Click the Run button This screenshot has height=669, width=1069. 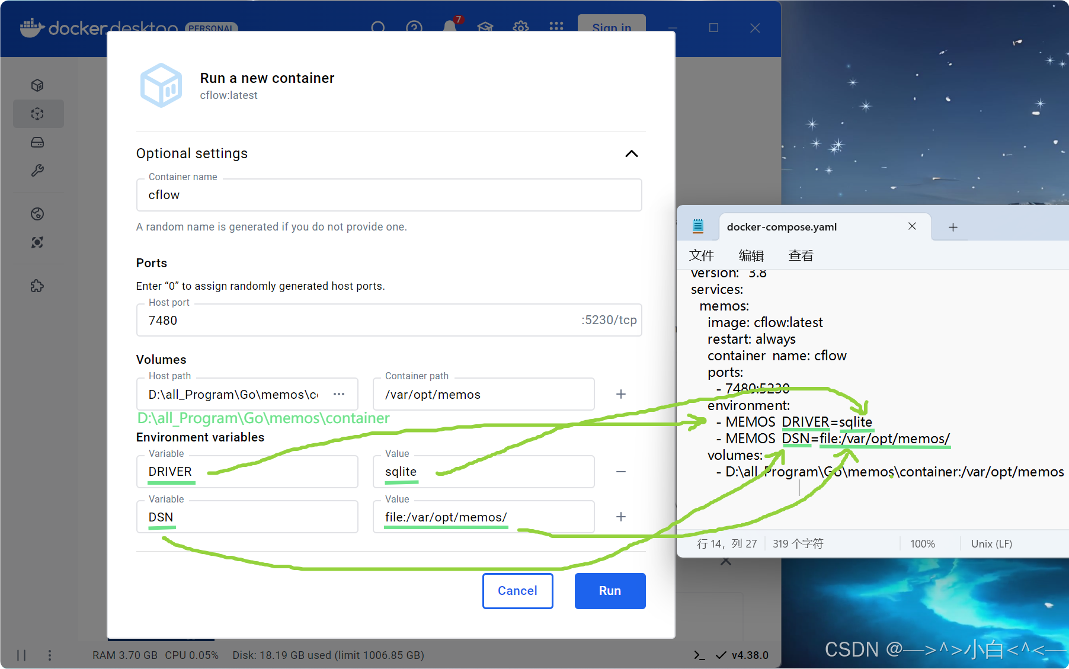point(610,591)
